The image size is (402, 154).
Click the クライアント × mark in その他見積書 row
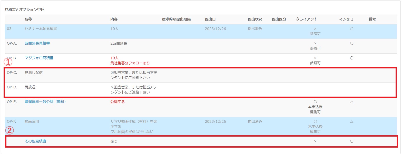coord(315,141)
